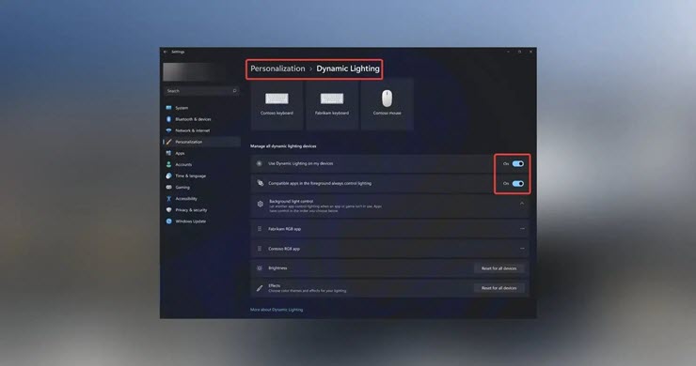The image size is (696, 366).
Task: Click Personalization in the breadcrumb
Action: [x=277, y=69]
